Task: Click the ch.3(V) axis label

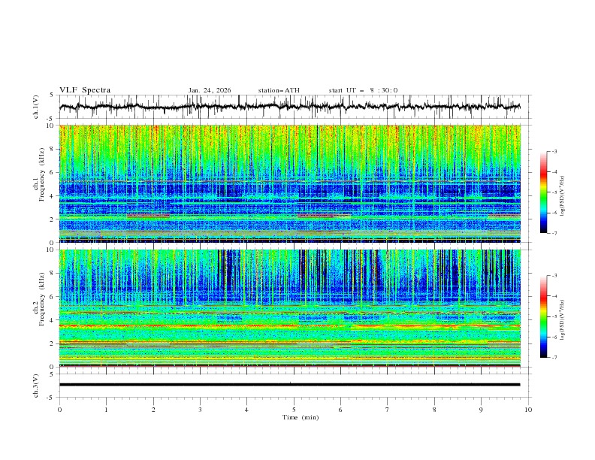Action: click(36, 386)
